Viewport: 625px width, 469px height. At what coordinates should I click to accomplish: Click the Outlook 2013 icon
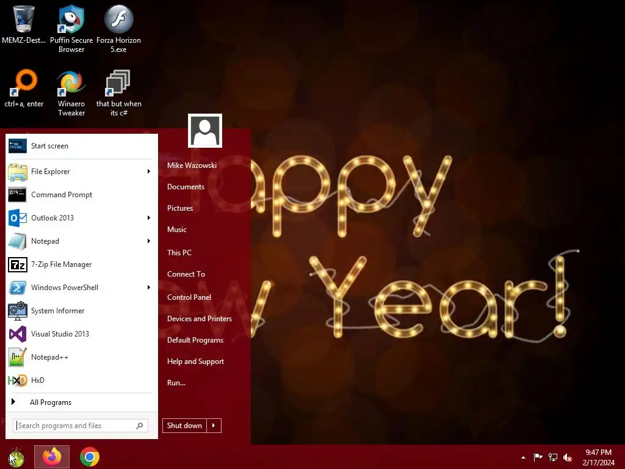[18, 218]
